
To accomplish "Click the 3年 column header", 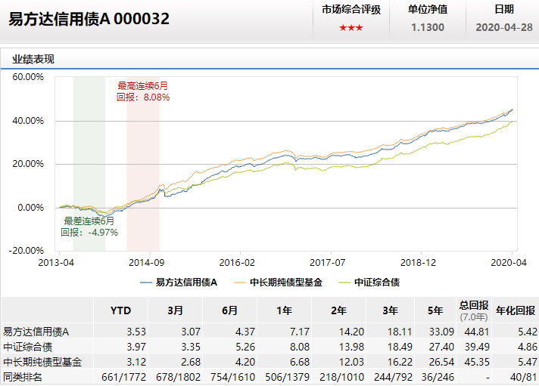I will pos(391,311).
